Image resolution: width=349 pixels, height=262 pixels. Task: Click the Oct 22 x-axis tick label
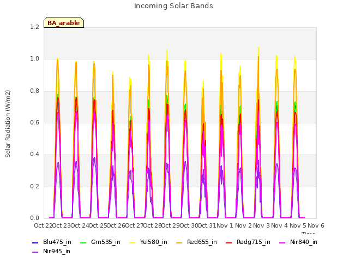pyautogui.click(x=43, y=225)
